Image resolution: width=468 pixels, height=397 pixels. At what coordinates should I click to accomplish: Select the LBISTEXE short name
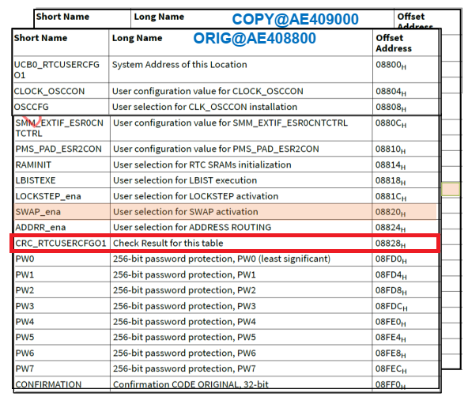(x=36, y=180)
